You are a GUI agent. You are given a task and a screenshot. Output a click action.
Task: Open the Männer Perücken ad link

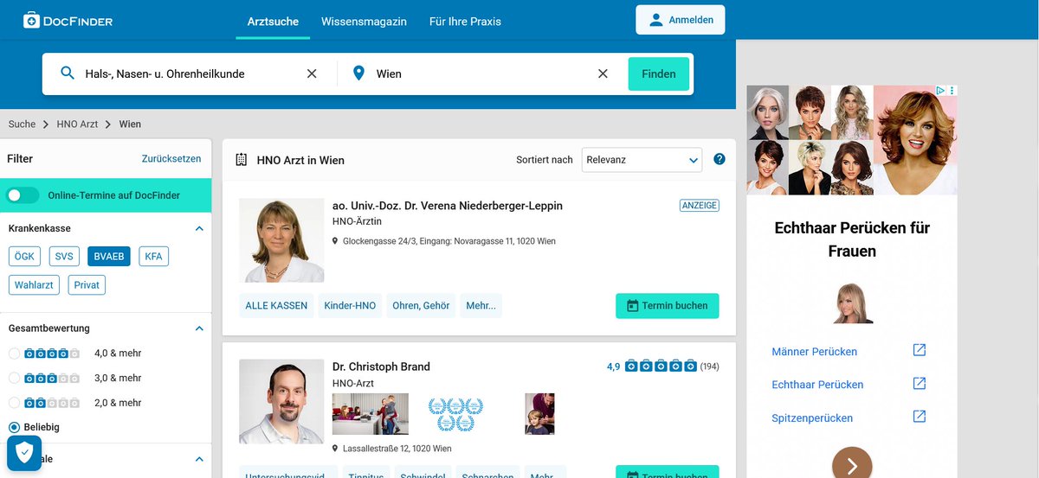point(815,352)
